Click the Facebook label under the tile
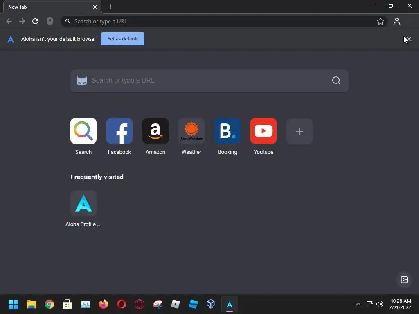 tap(119, 152)
